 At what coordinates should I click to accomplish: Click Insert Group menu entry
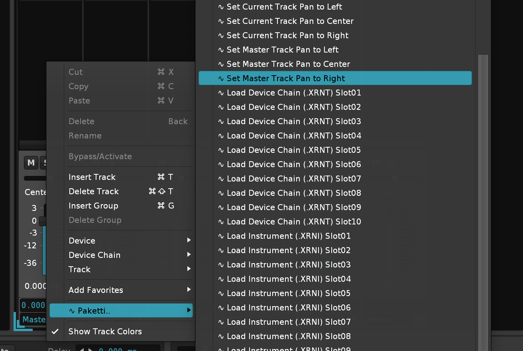[x=93, y=206]
